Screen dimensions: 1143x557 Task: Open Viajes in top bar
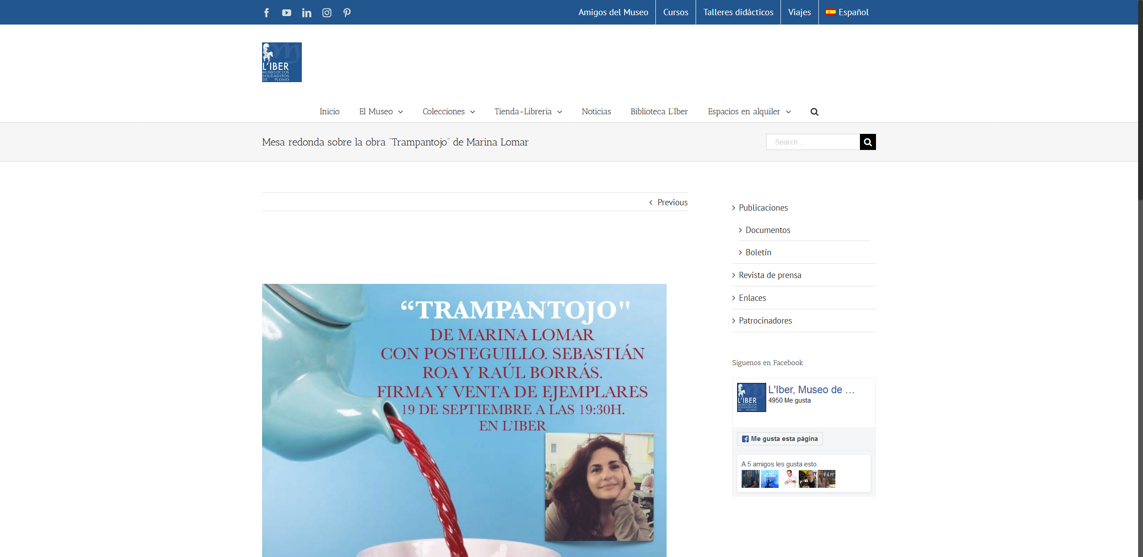coord(799,12)
